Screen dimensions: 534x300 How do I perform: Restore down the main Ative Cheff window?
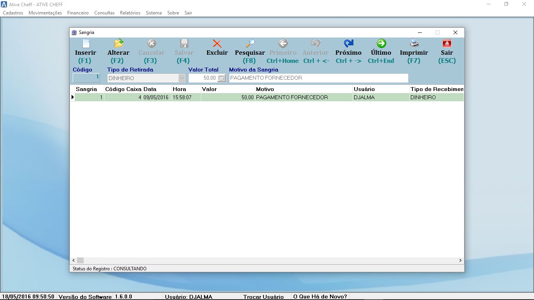tap(506, 4)
